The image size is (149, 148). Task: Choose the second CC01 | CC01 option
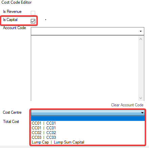[88, 128]
